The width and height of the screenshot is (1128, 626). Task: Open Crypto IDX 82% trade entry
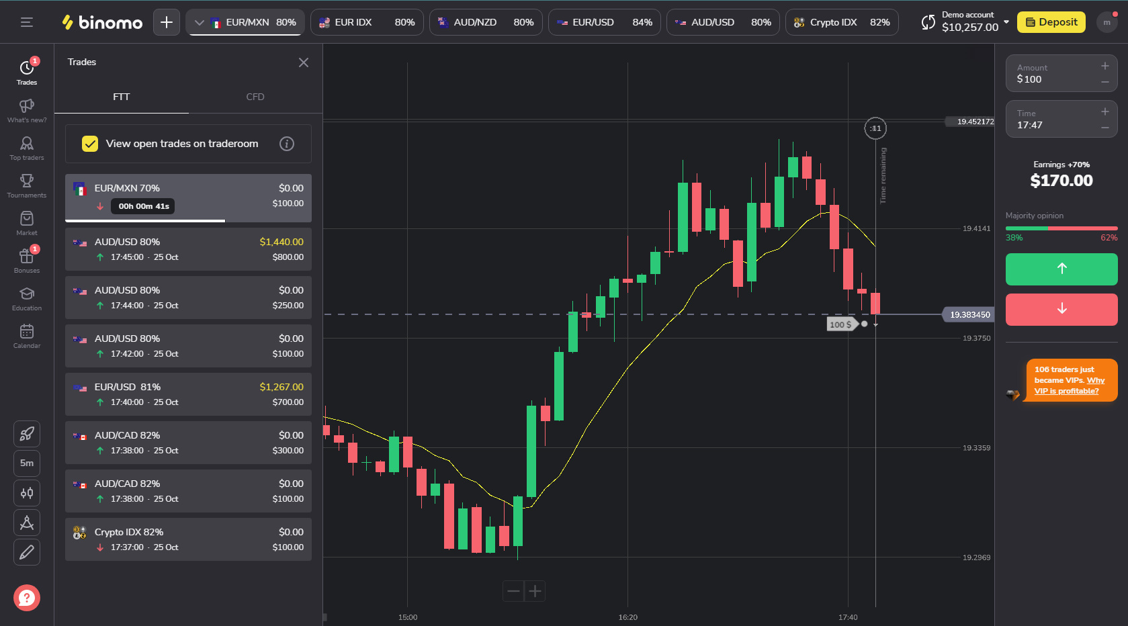[188, 539]
